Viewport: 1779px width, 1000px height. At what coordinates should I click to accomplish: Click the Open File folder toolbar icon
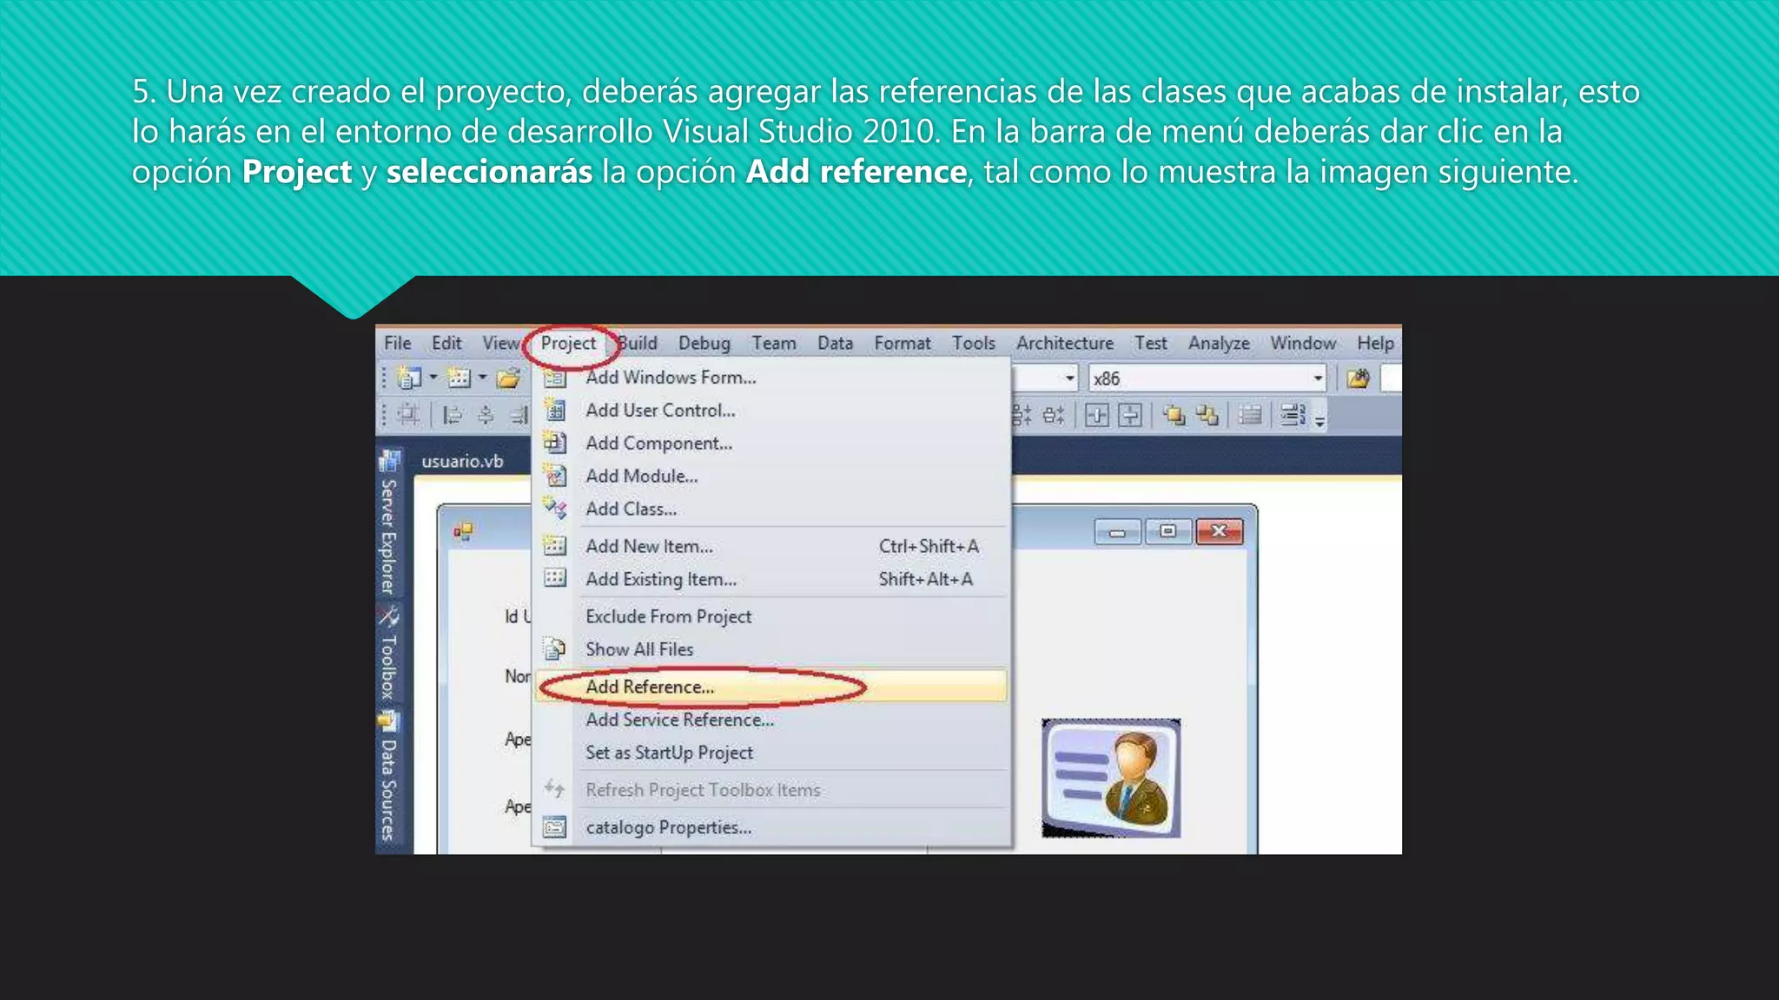(x=508, y=378)
